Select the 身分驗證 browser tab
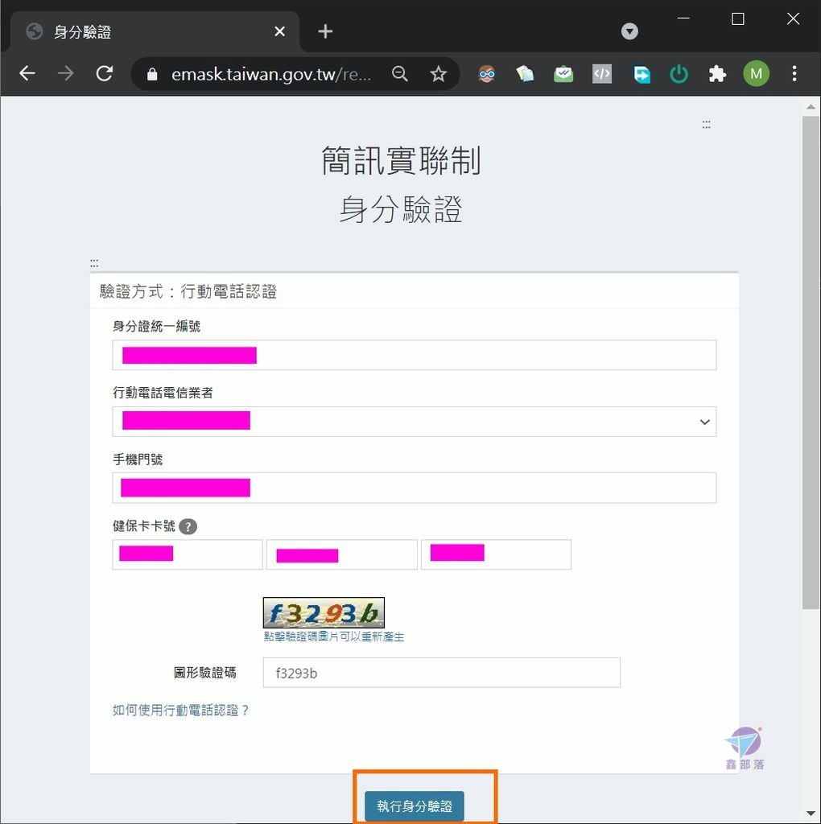 coord(155,31)
